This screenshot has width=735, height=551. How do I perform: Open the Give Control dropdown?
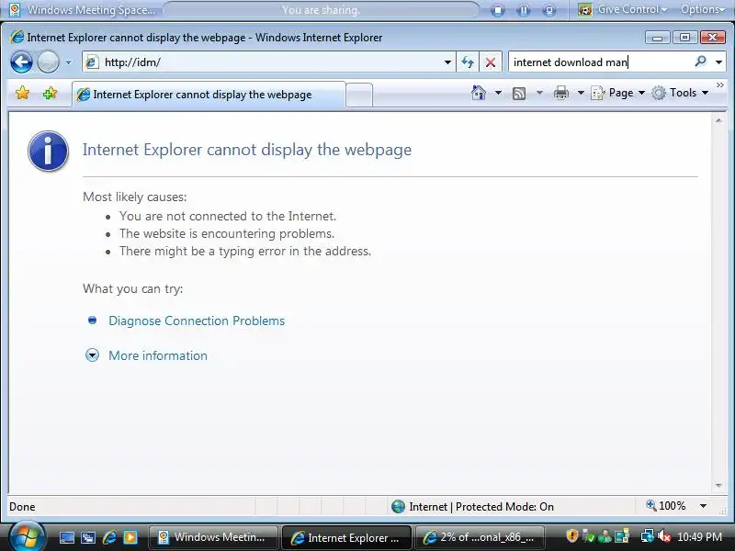(623, 9)
